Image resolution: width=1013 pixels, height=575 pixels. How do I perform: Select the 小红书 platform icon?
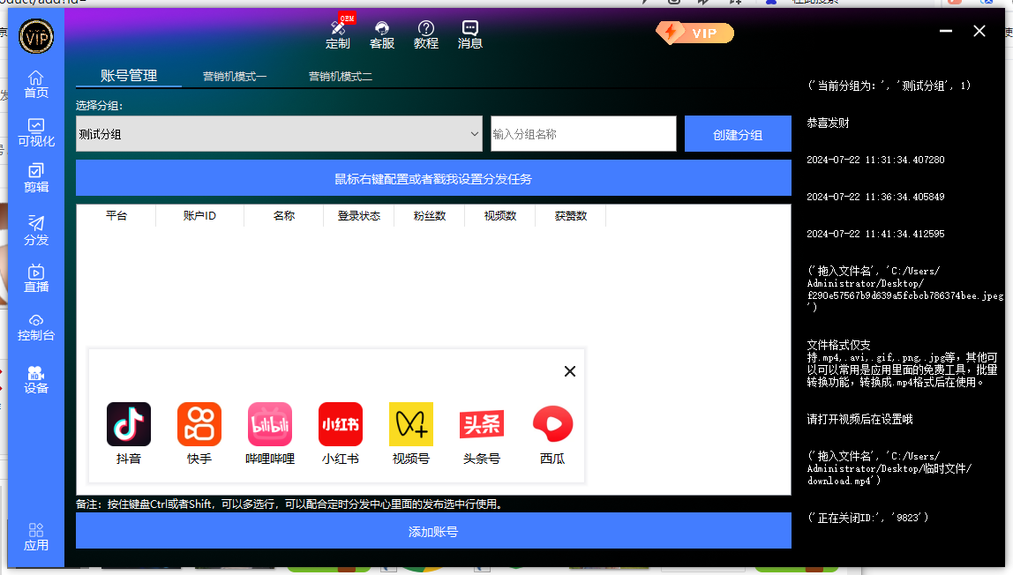click(x=341, y=424)
